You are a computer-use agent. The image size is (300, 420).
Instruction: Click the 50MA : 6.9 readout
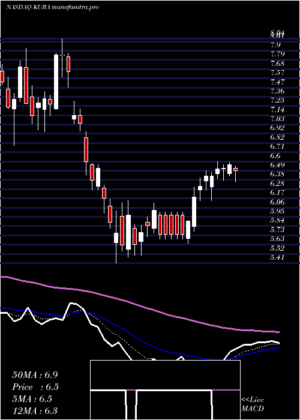pyautogui.click(x=35, y=375)
